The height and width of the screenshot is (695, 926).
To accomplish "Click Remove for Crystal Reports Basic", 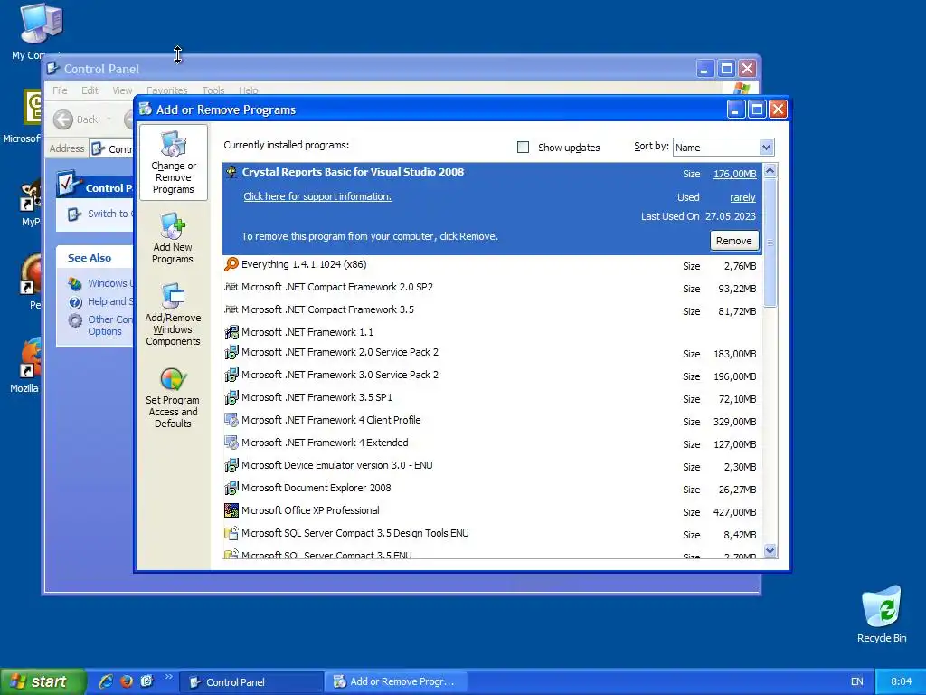I will [x=734, y=241].
